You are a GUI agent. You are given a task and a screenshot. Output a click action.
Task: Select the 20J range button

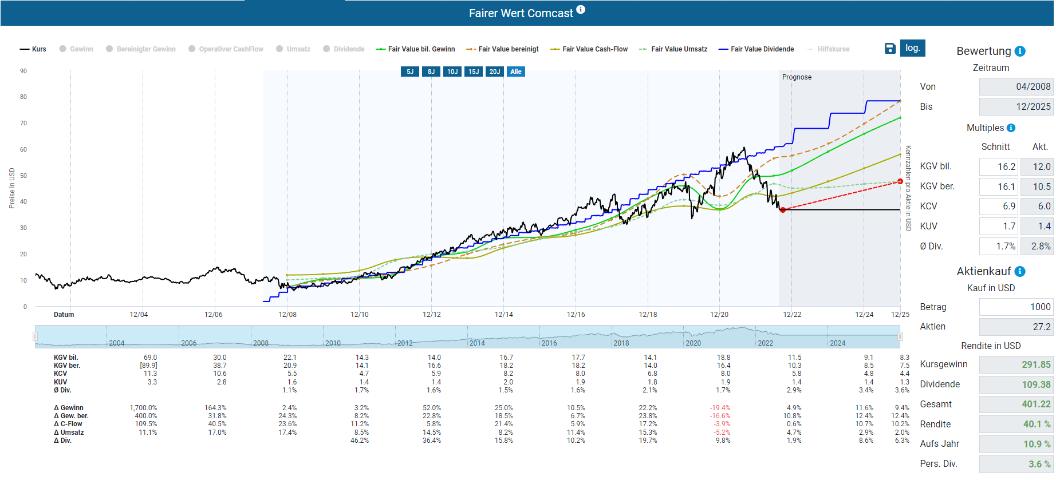(x=495, y=72)
